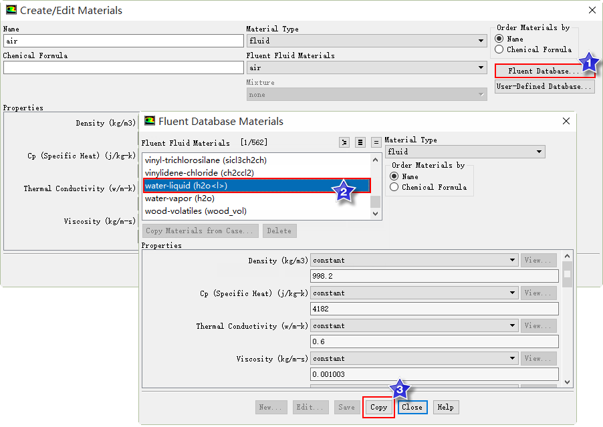Click the Name field containing air

coord(124,41)
